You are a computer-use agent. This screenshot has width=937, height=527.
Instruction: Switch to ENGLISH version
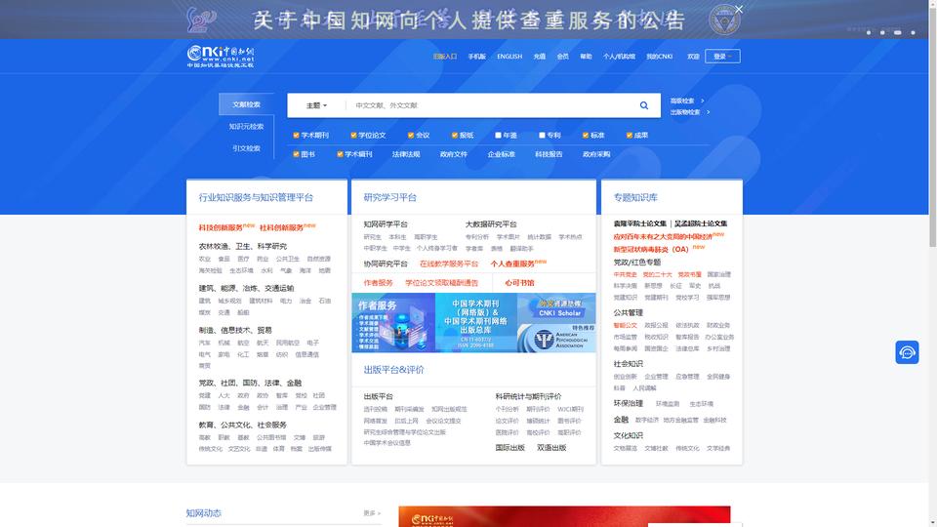pos(509,57)
